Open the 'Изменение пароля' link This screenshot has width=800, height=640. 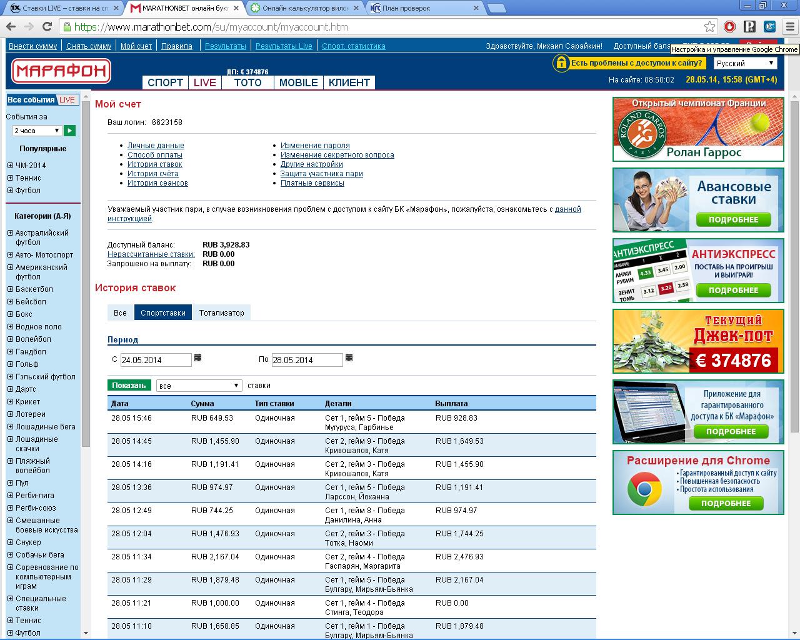coord(315,146)
